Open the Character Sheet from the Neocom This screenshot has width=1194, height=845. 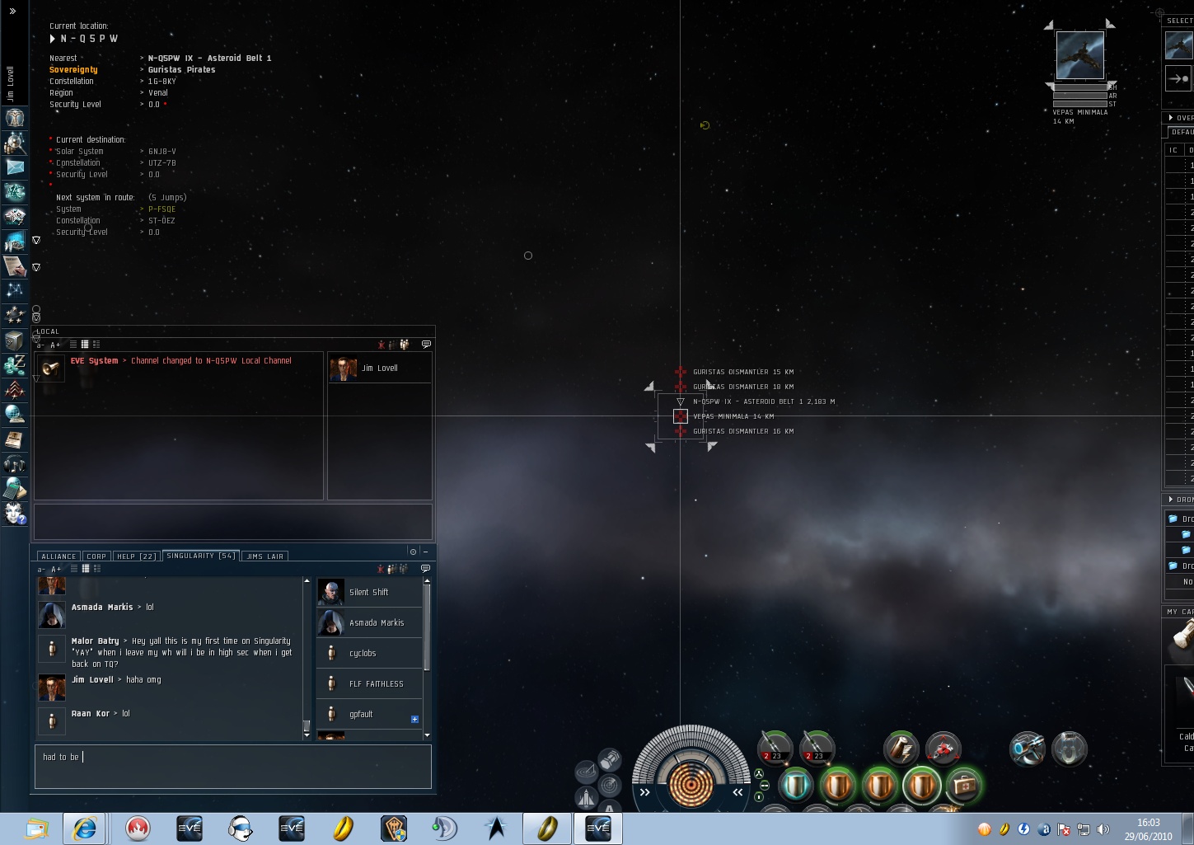(14, 118)
